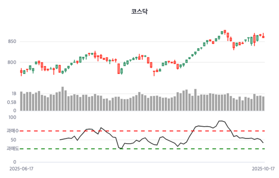Click the highest candlestick at the price peak
The height and width of the screenshot is (178, 279).
tap(225, 31)
